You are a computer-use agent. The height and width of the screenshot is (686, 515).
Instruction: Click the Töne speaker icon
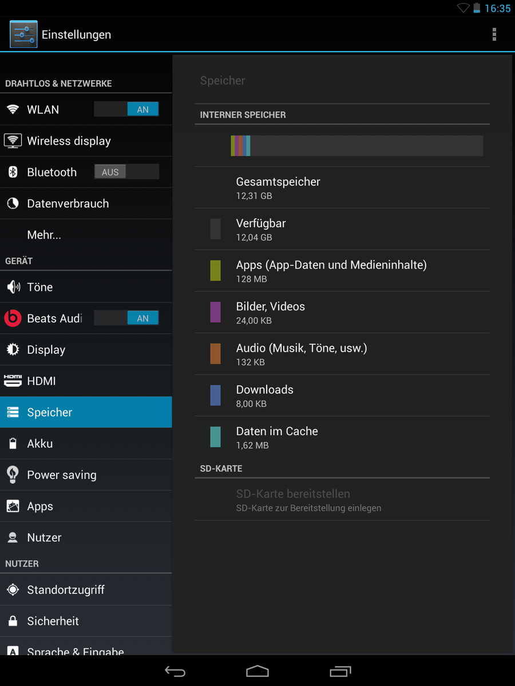[13, 287]
